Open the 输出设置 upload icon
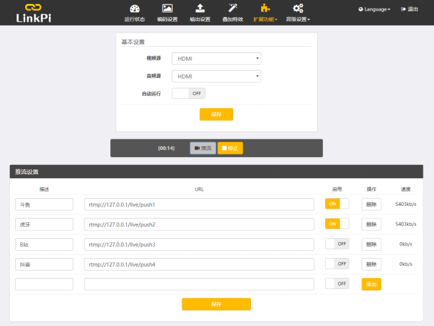434x326 pixels. [200, 9]
